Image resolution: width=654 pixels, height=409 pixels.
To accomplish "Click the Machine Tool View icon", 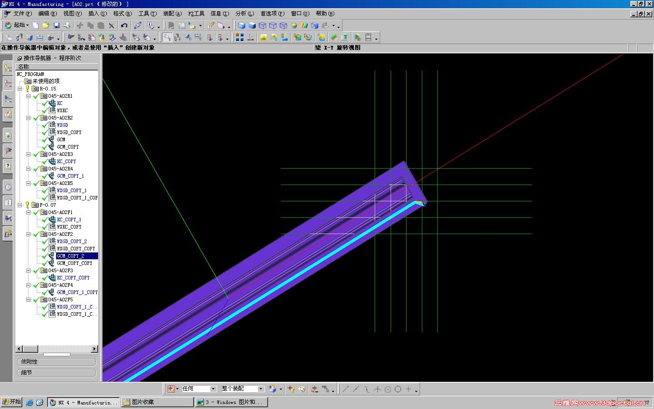I will click(178, 37).
